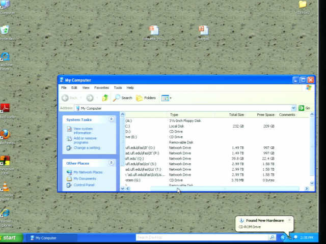This screenshot has width=326, height=244.
Task: Click the horizontal scrollbar thumb
Action: tap(225, 189)
